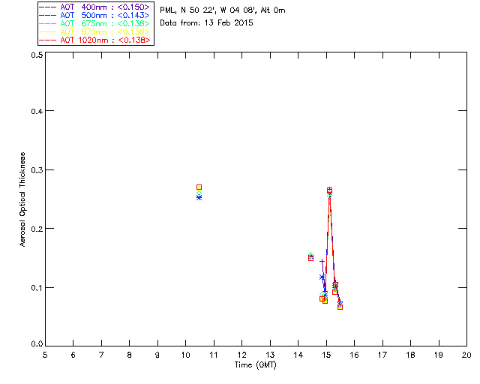Image resolution: width=480 pixels, height=384 pixels.
Task: Click the PML location header text
Action: coord(223,10)
